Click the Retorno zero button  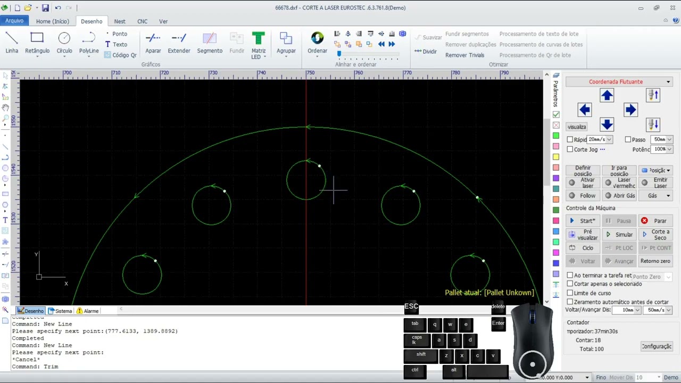click(x=655, y=261)
